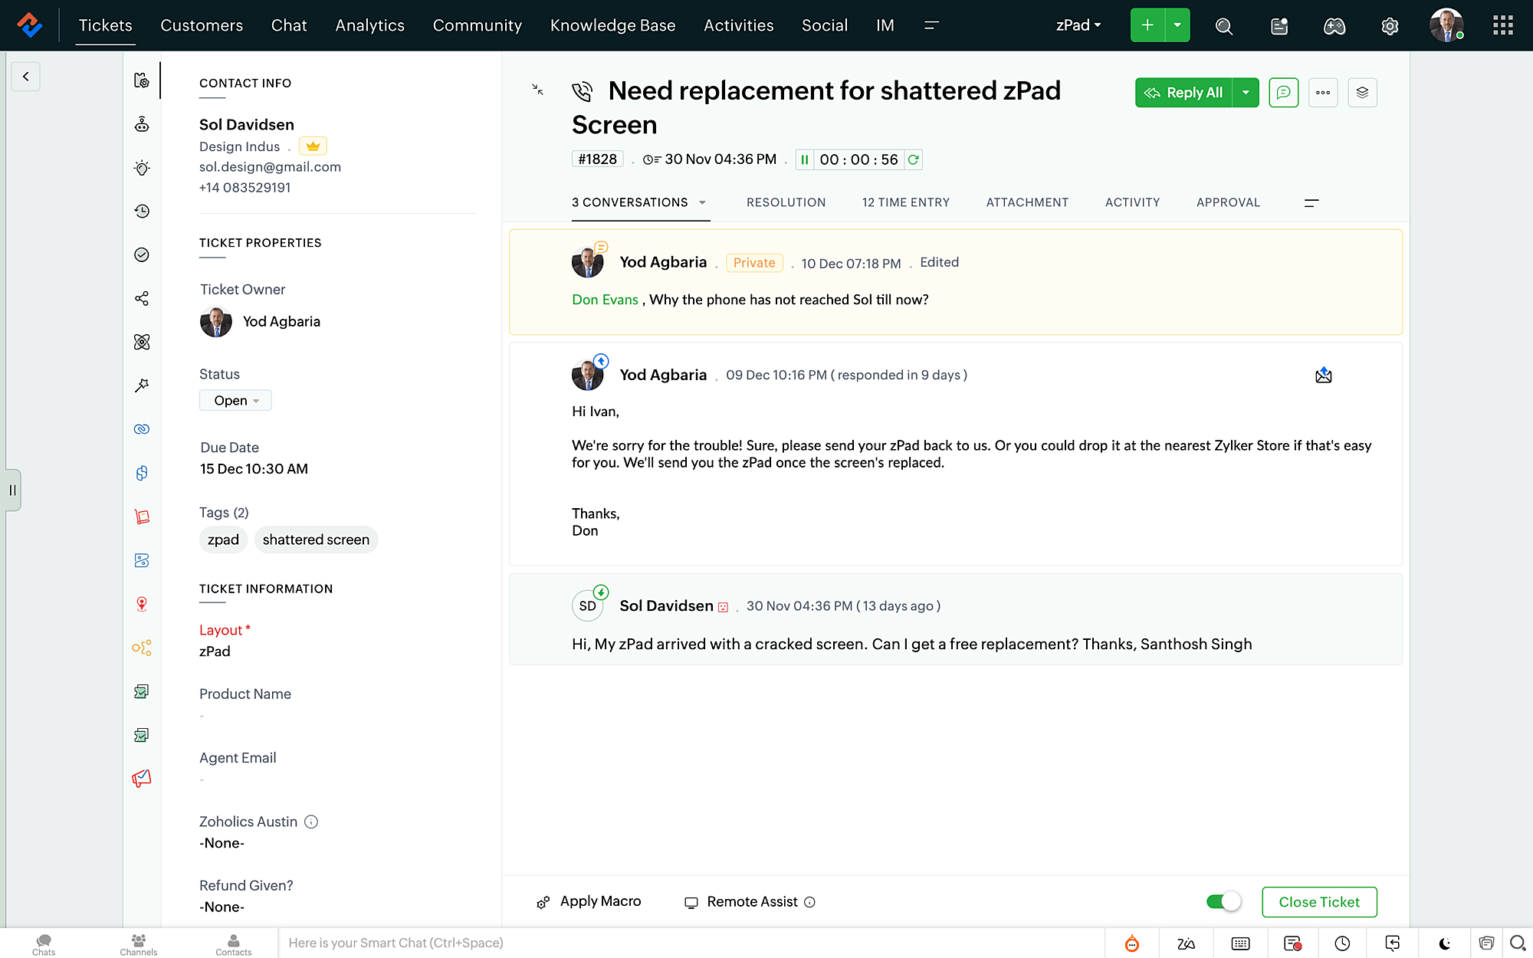
Task: Open the gamescope controller icon
Action: click(x=1334, y=26)
